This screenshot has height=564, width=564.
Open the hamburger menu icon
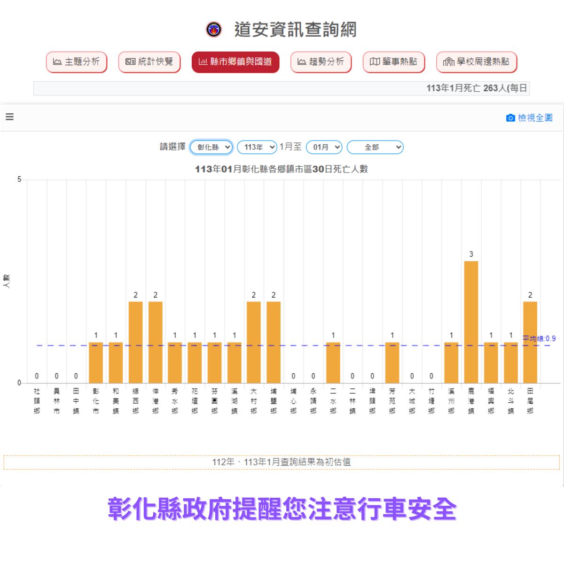pos(9,117)
